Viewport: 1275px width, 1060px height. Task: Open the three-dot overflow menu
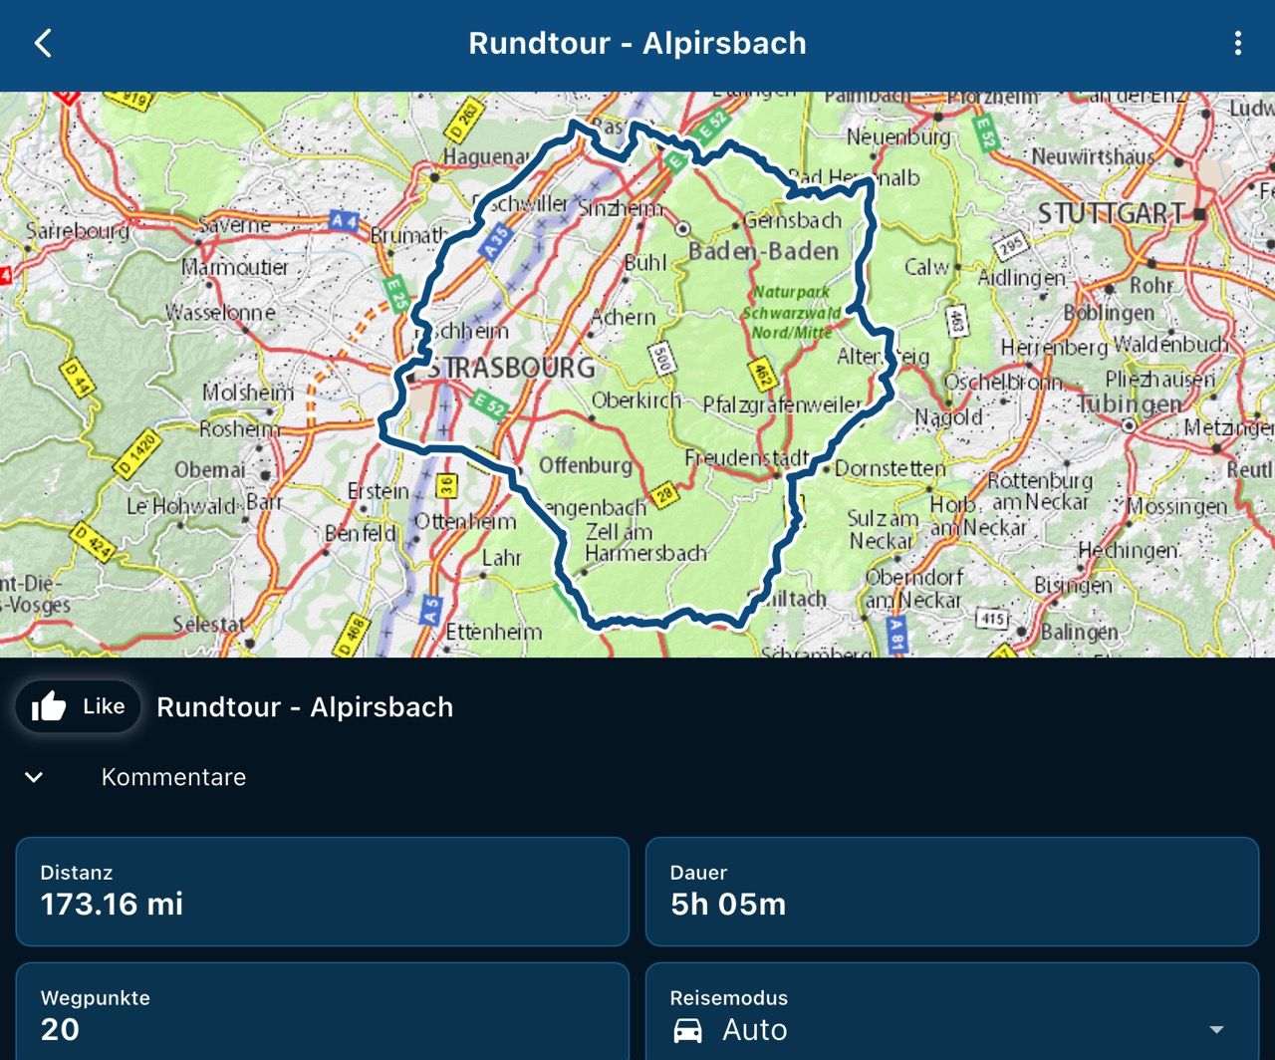[1237, 43]
